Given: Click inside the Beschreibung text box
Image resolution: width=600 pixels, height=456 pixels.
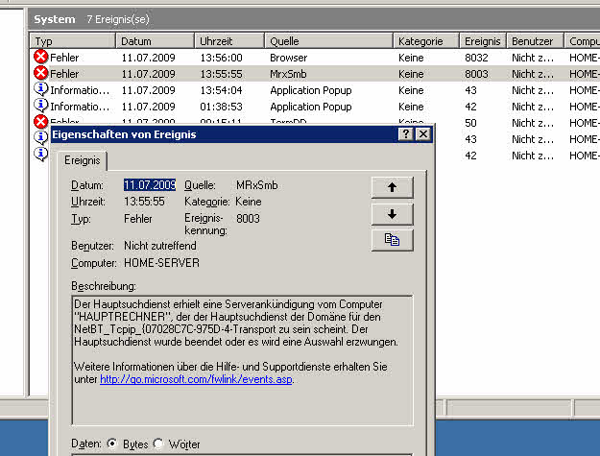Looking at the screenshot, I should pos(241,403).
